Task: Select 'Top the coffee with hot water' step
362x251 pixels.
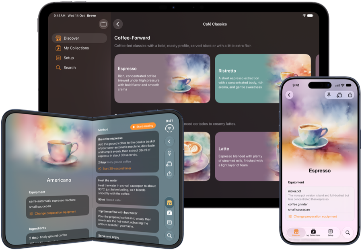Action: (127, 219)
